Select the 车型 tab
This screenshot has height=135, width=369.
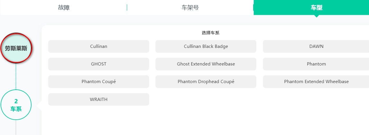point(316,7)
